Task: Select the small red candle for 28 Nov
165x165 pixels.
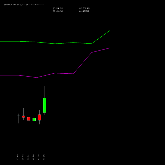Action: click(x=23, y=116)
